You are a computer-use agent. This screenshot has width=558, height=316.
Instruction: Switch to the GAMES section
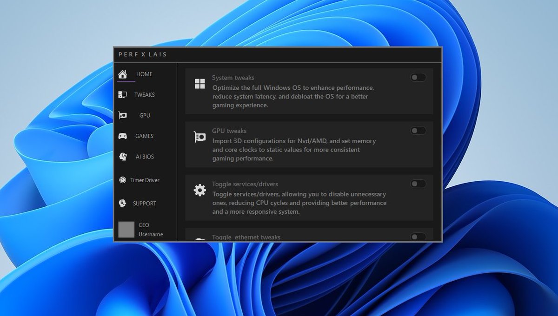(x=145, y=136)
